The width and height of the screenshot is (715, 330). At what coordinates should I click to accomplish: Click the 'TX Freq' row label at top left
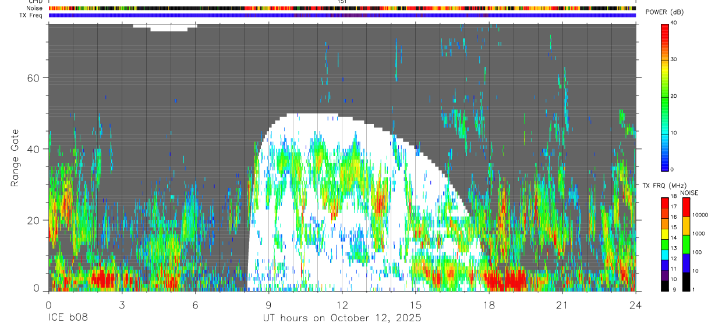32,15
